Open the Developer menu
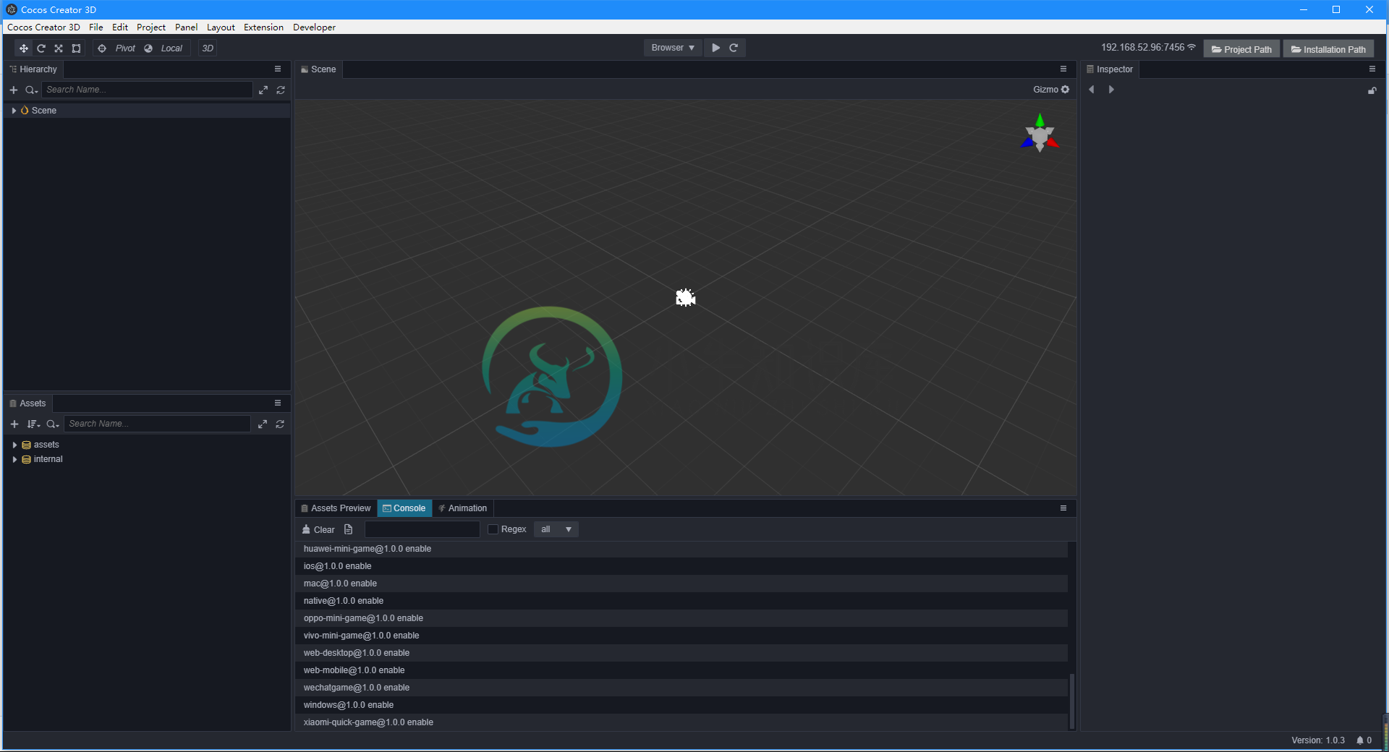The height and width of the screenshot is (752, 1389). [314, 27]
